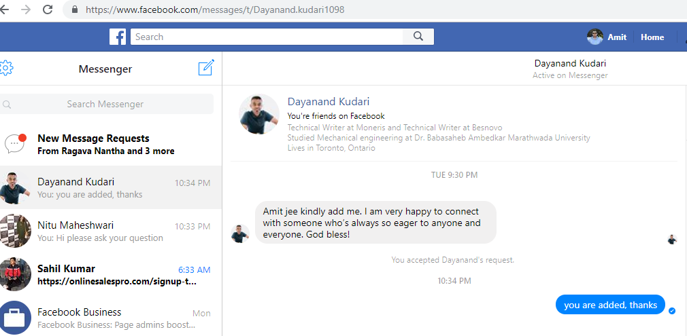Click the Search Messenger field
This screenshot has width=687, height=336.
pos(105,104)
